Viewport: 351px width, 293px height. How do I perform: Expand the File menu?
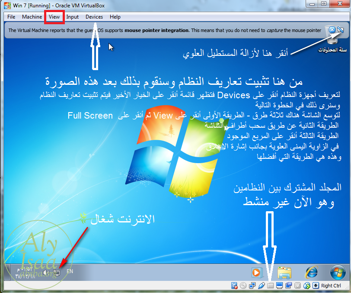click(11, 17)
